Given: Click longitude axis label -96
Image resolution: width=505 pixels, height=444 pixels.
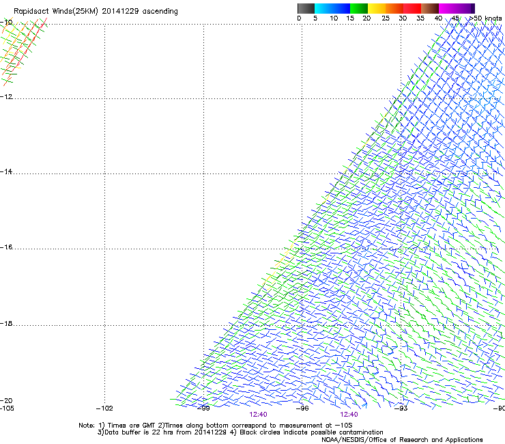Looking at the screenshot, I should click(x=302, y=408).
